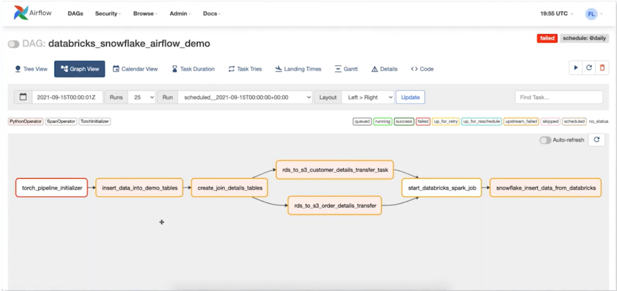Select the insert_data_into_demo_tables node
The height and width of the screenshot is (291, 617).
coord(140,187)
